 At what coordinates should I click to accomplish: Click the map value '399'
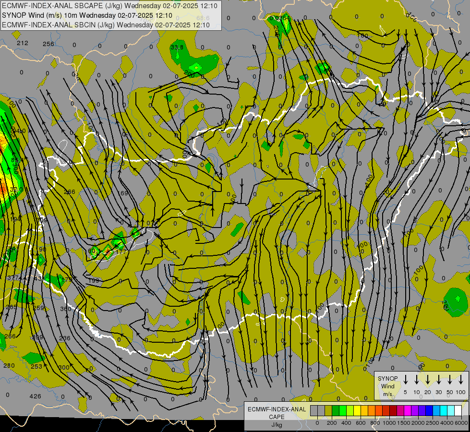coord(37,337)
